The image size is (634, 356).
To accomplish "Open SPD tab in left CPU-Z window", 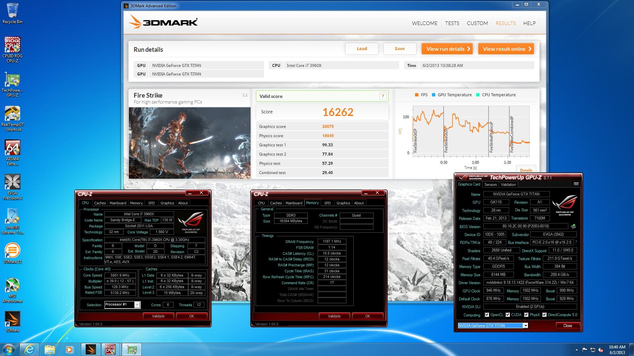I will pyautogui.click(x=151, y=203).
